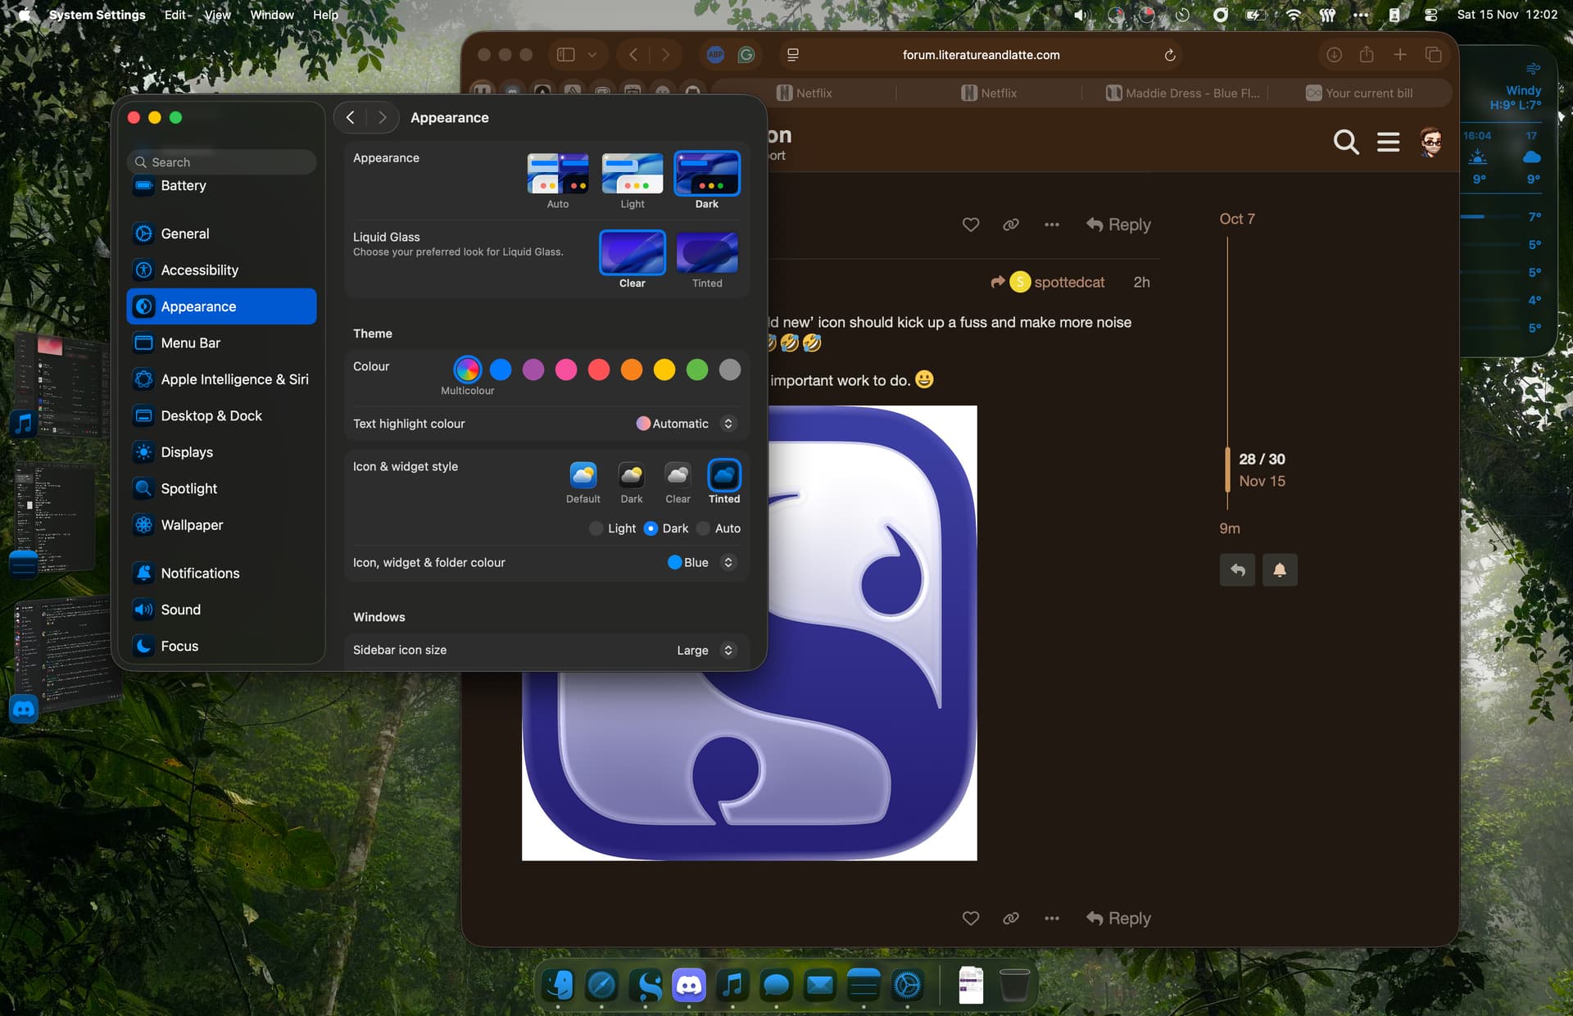Open the forum hamburger menu icon
1573x1016 pixels.
coord(1388,143)
